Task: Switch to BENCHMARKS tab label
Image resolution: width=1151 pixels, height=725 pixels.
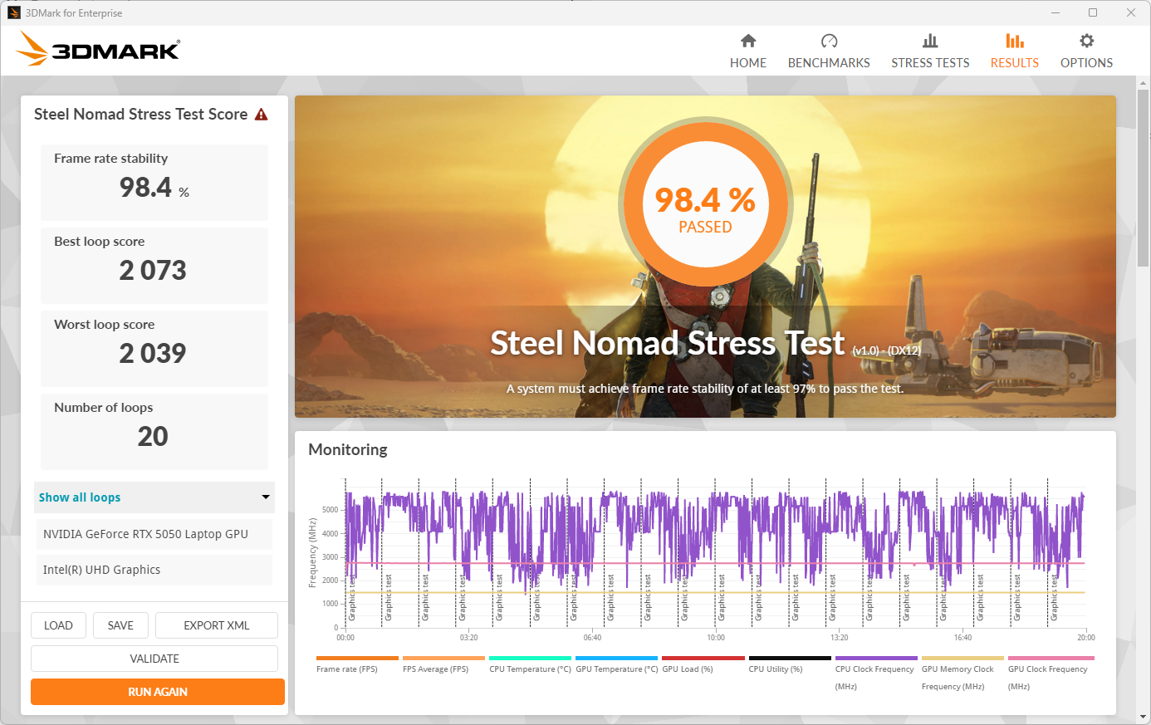Action: (829, 63)
